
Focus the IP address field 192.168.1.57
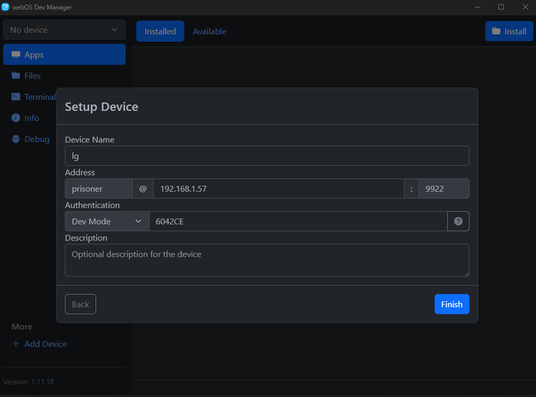279,188
